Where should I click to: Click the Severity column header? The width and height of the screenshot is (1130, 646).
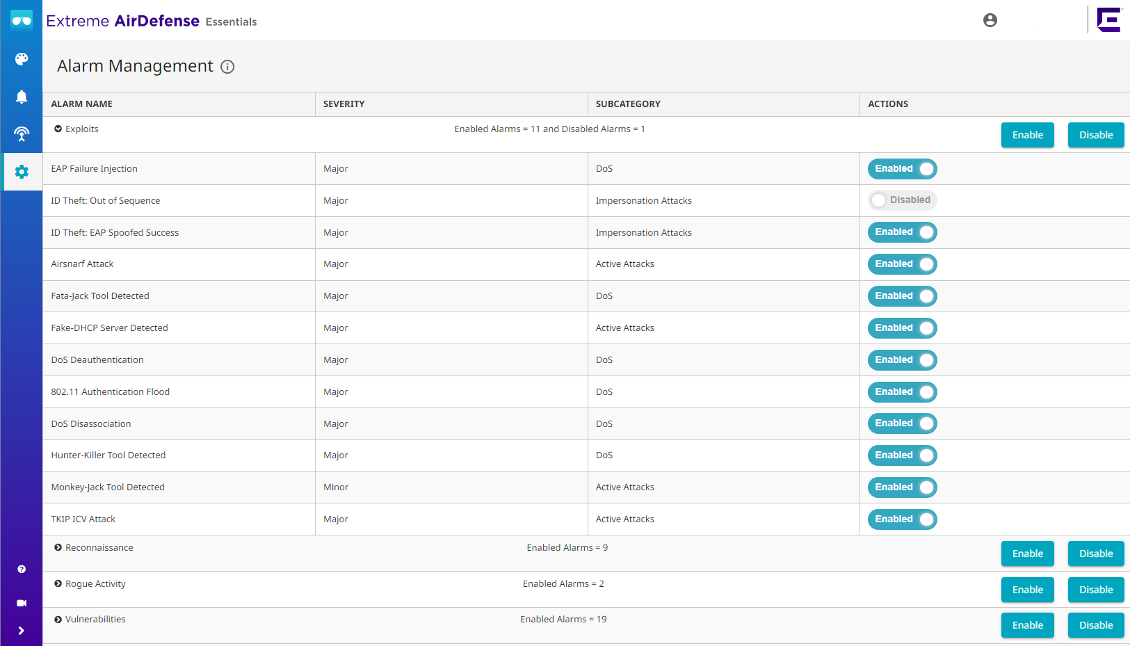click(x=344, y=104)
